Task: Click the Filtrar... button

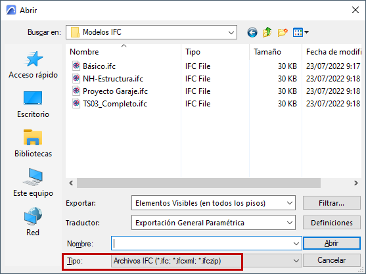Action: tap(331, 203)
